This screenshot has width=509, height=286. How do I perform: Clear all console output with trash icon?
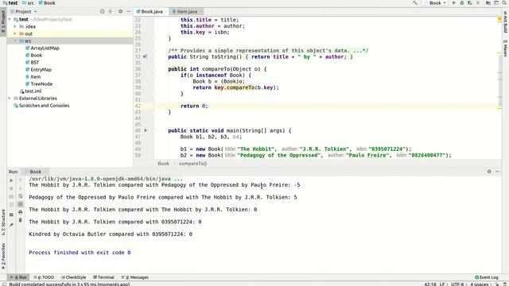click(x=20, y=220)
